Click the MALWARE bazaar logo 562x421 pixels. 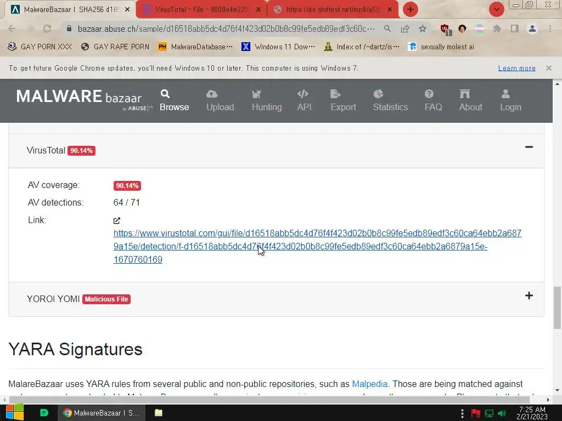84,100
